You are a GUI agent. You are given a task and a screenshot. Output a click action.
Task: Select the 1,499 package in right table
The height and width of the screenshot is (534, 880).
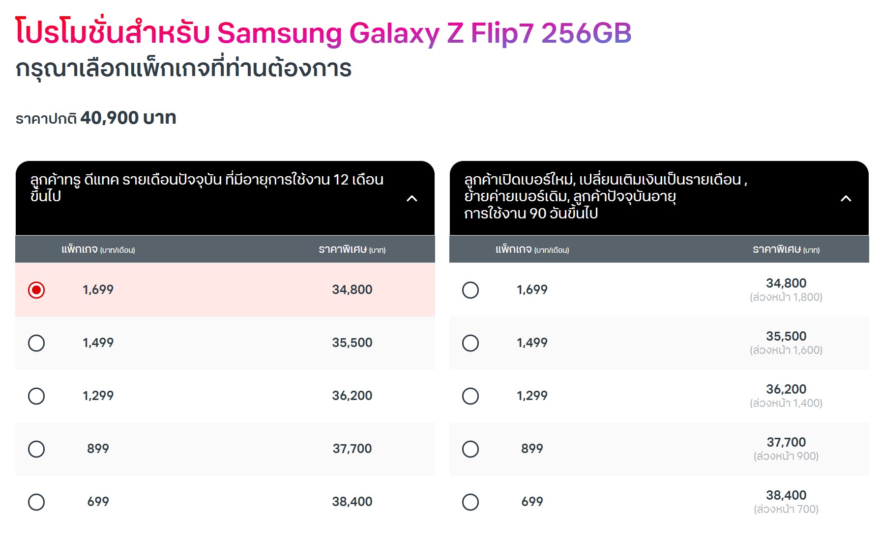[x=470, y=343]
